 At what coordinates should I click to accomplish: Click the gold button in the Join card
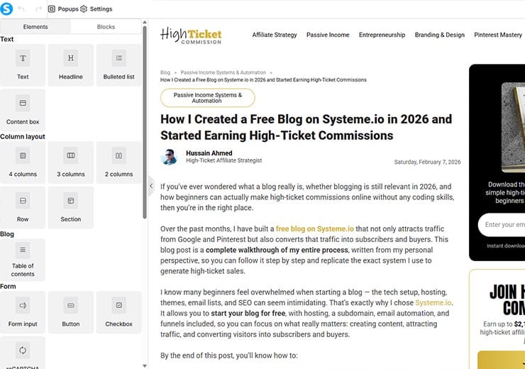(x=501, y=360)
